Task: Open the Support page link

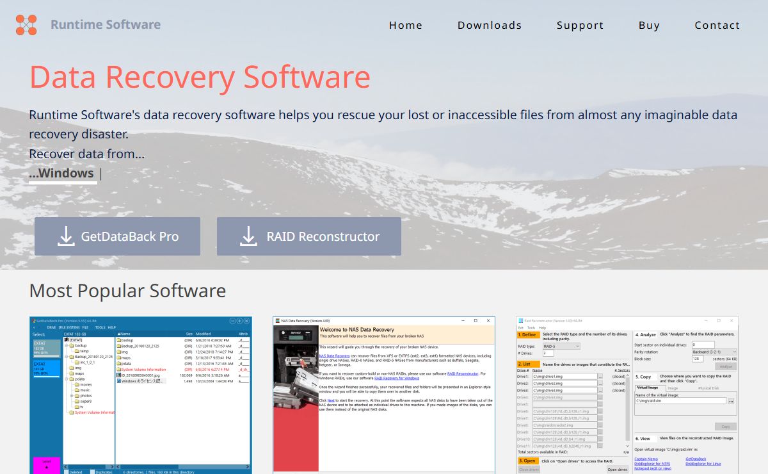Action: [x=580, y=26]
